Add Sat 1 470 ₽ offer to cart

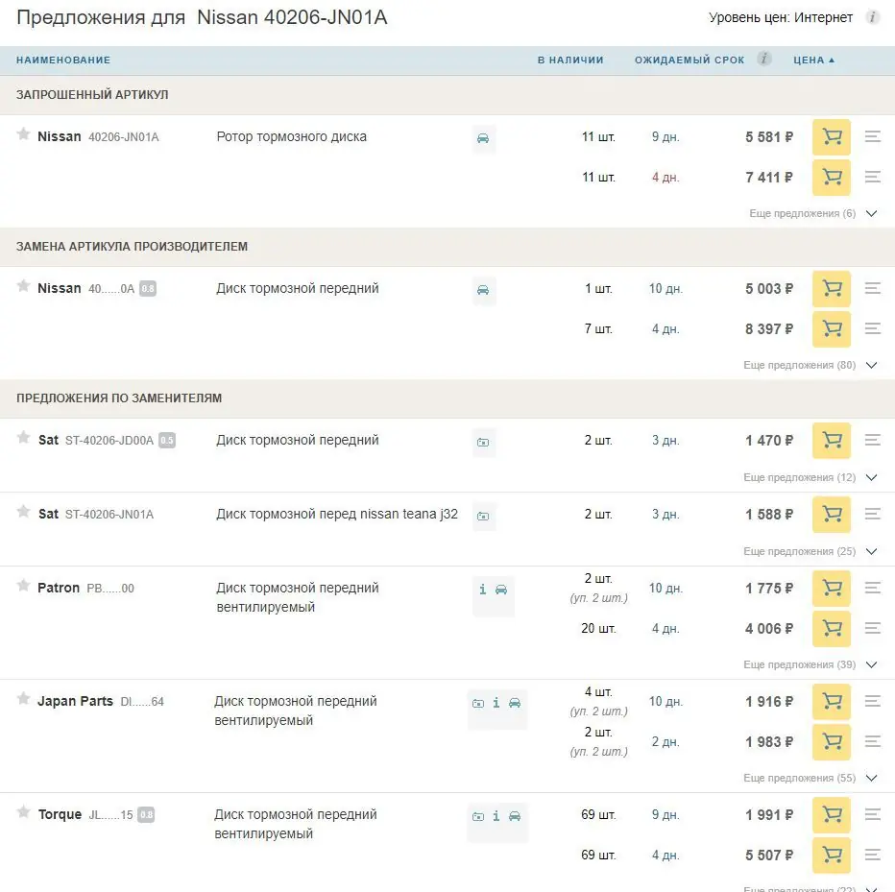831,440
